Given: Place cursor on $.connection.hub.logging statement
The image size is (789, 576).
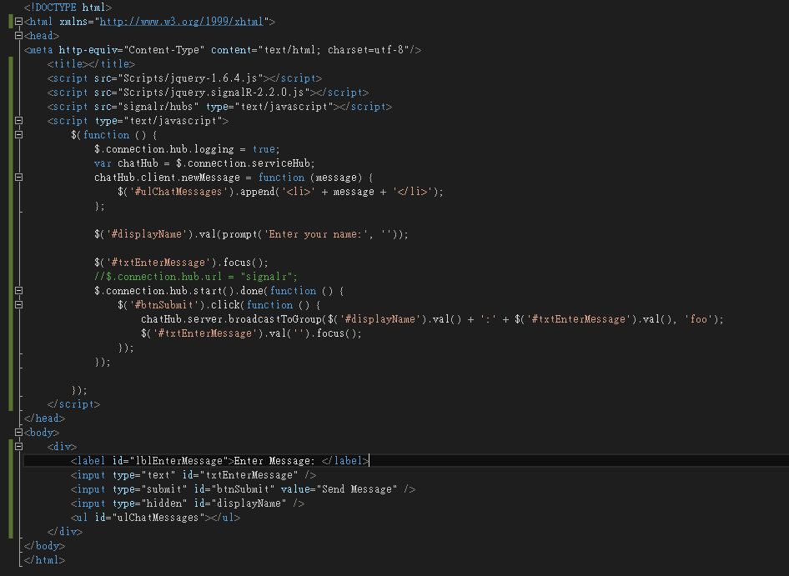Looking at the screenshot, I should coord(187,149).
